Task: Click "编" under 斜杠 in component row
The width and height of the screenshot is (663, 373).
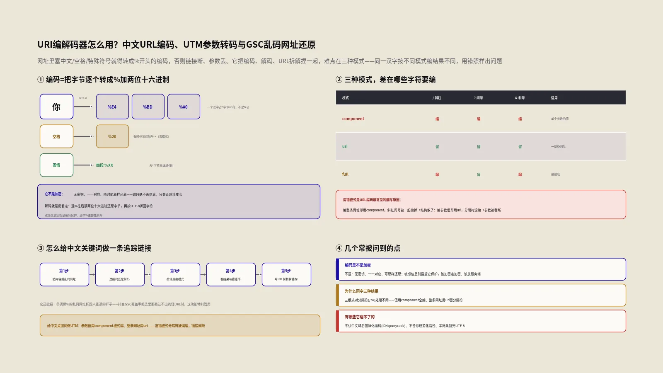Action: click(437, 119)
